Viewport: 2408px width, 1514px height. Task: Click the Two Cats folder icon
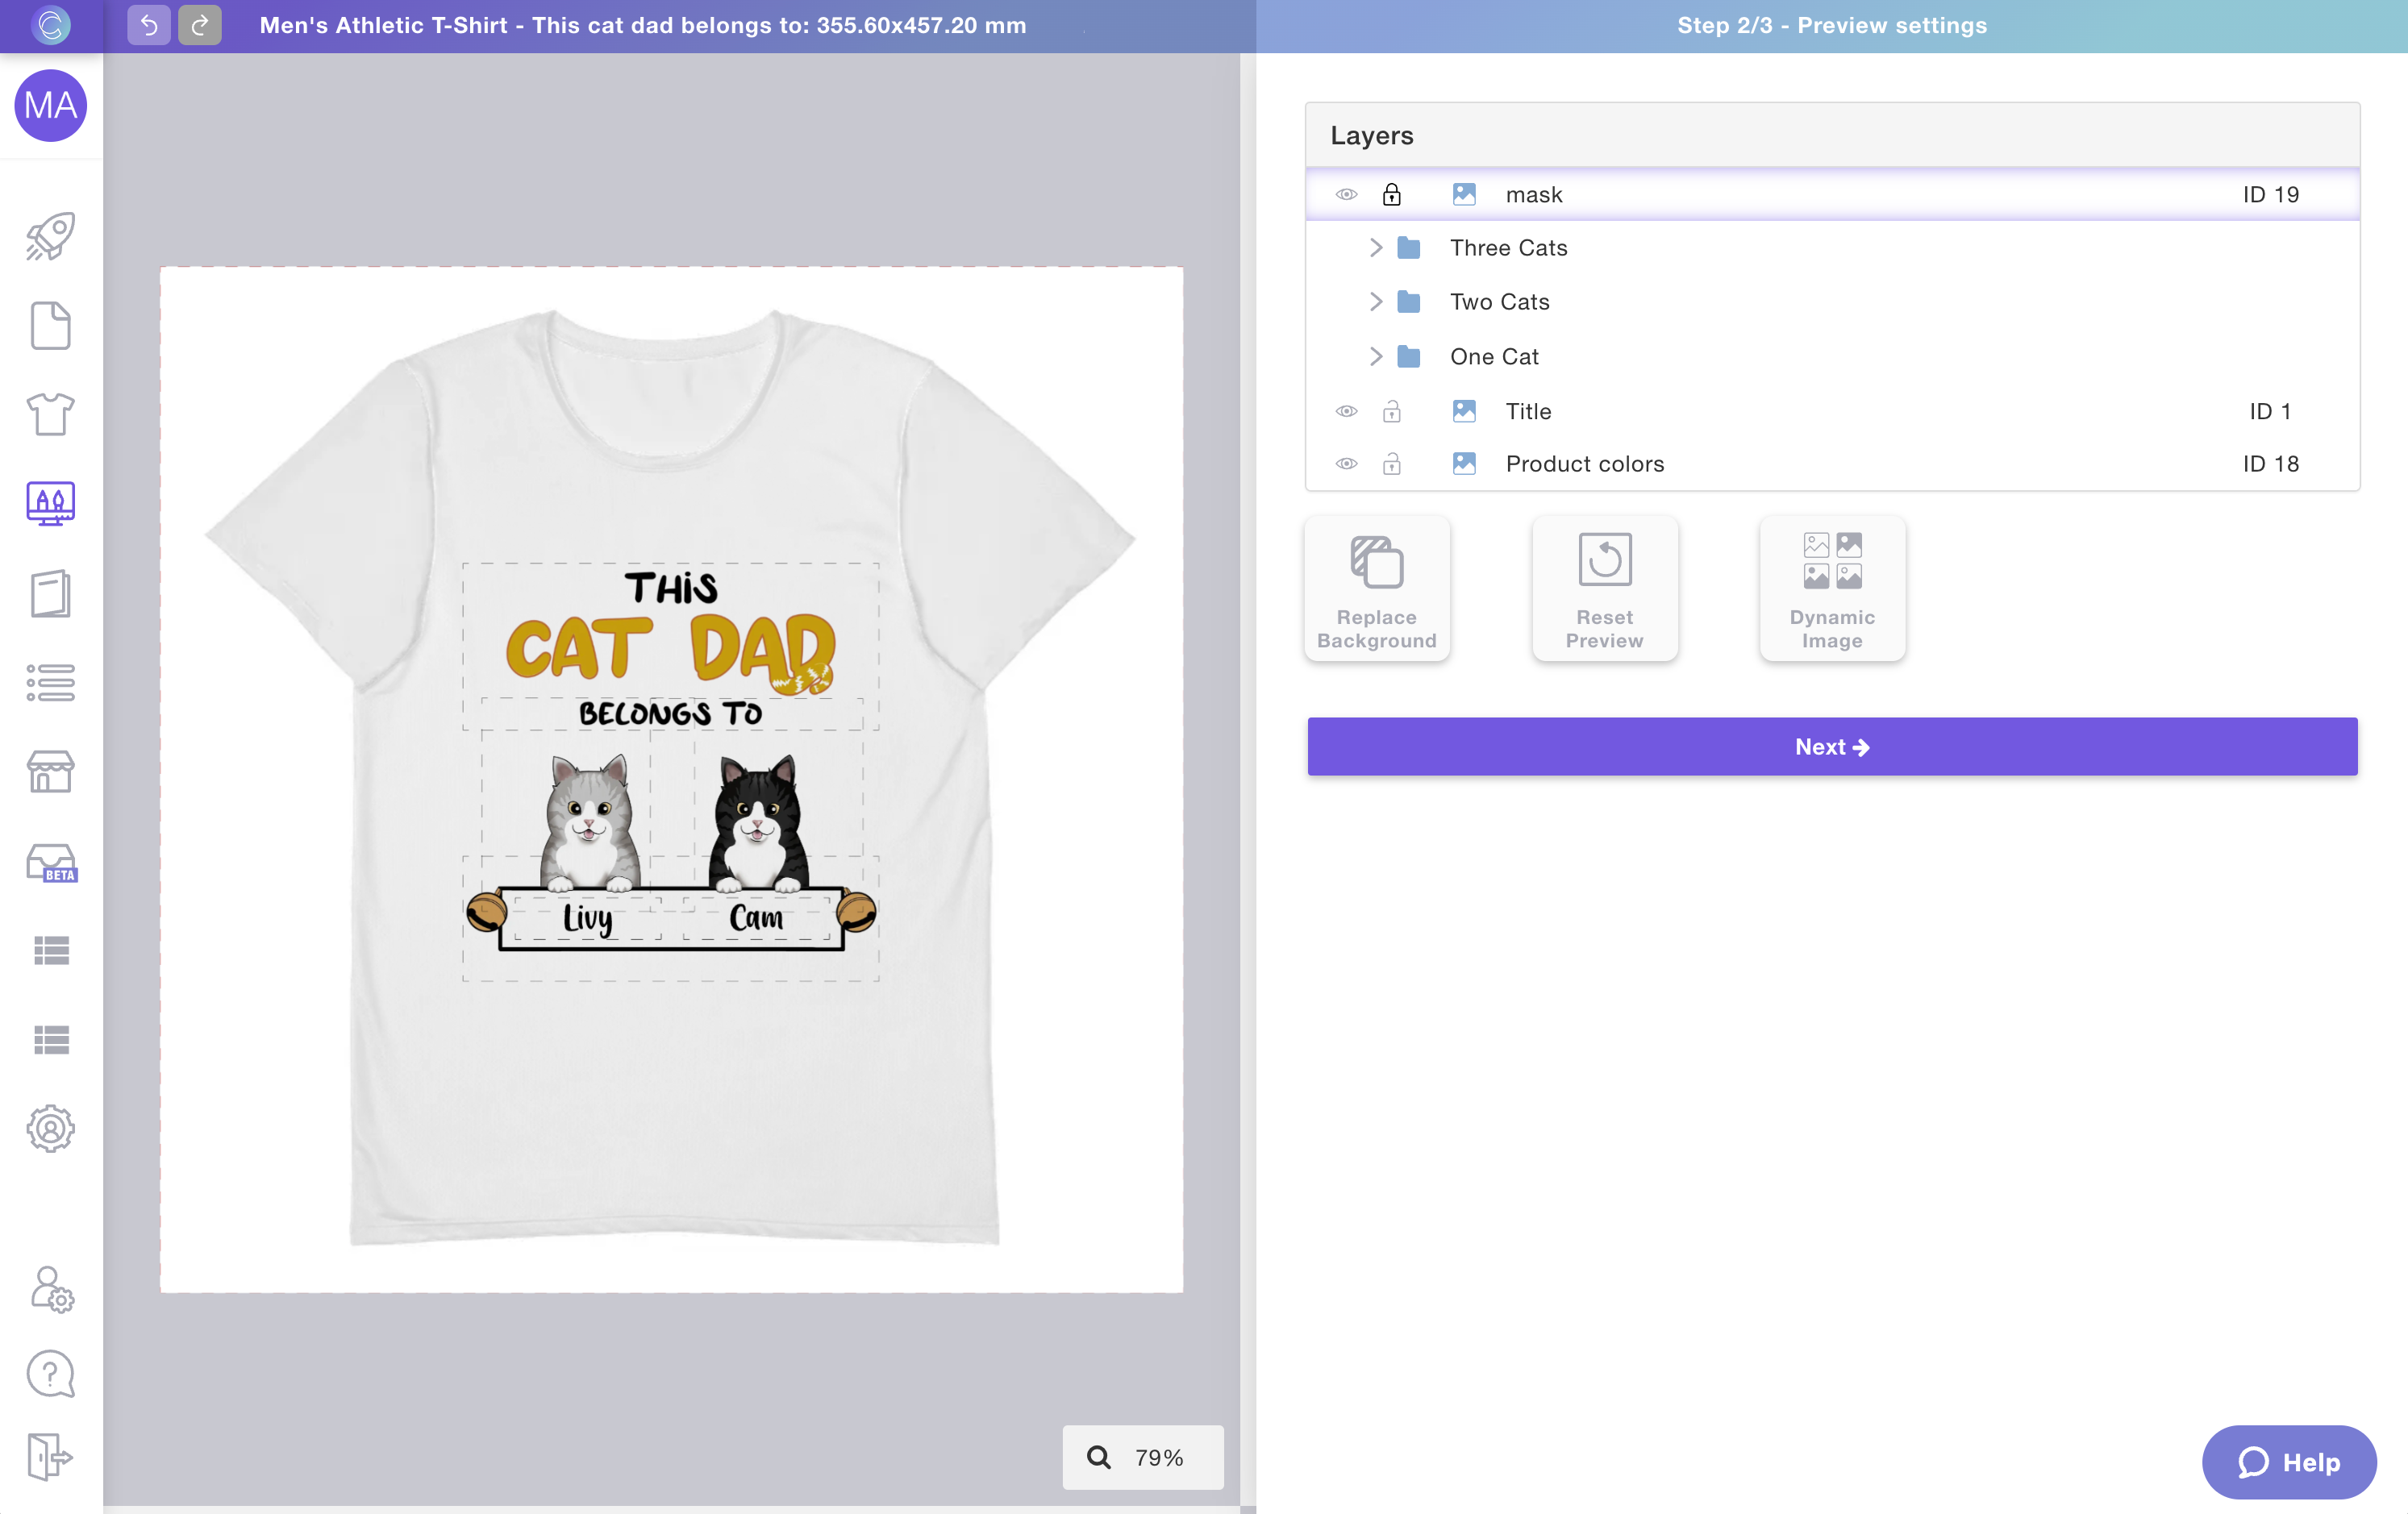point(1409,302)
